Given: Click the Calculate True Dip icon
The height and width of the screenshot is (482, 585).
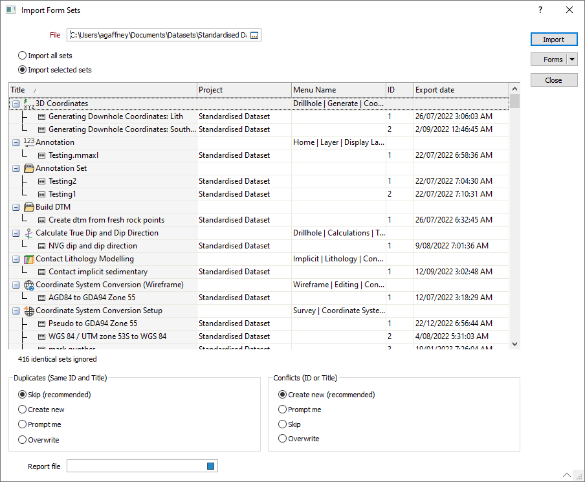Looking at the screenshot, I should pyautogui.click(x=28, y=233).
